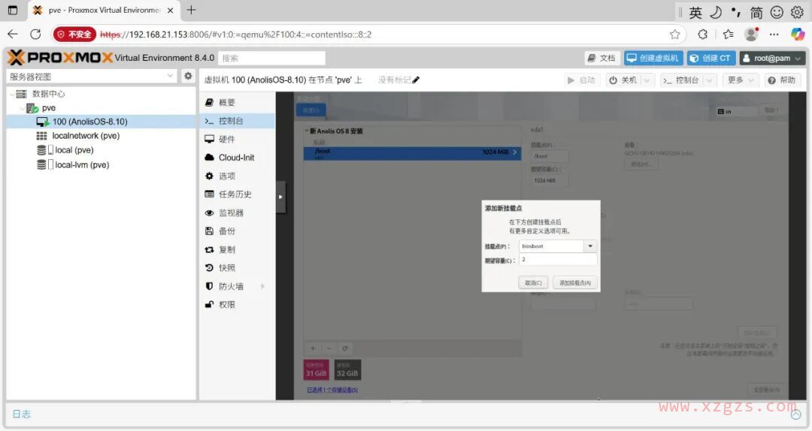Click the 创建虚拟机 button
Screen dimensions: 812x431
tap(653, 58)
